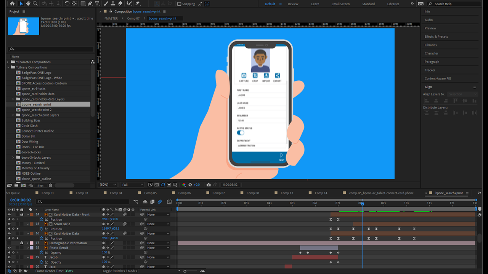
Task: Choose the Clone Stamp tool
Action: click(x=113, y=3)
